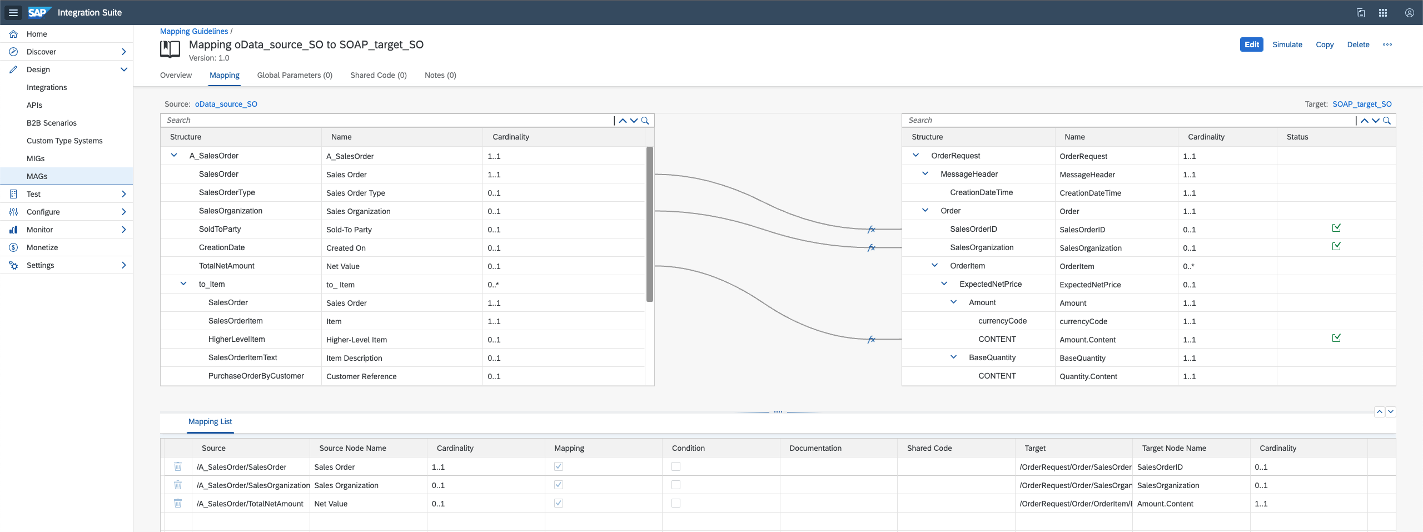Collapse the Amount target node
The height and width of the screenshot is (532, 1423).
(954, 302)
